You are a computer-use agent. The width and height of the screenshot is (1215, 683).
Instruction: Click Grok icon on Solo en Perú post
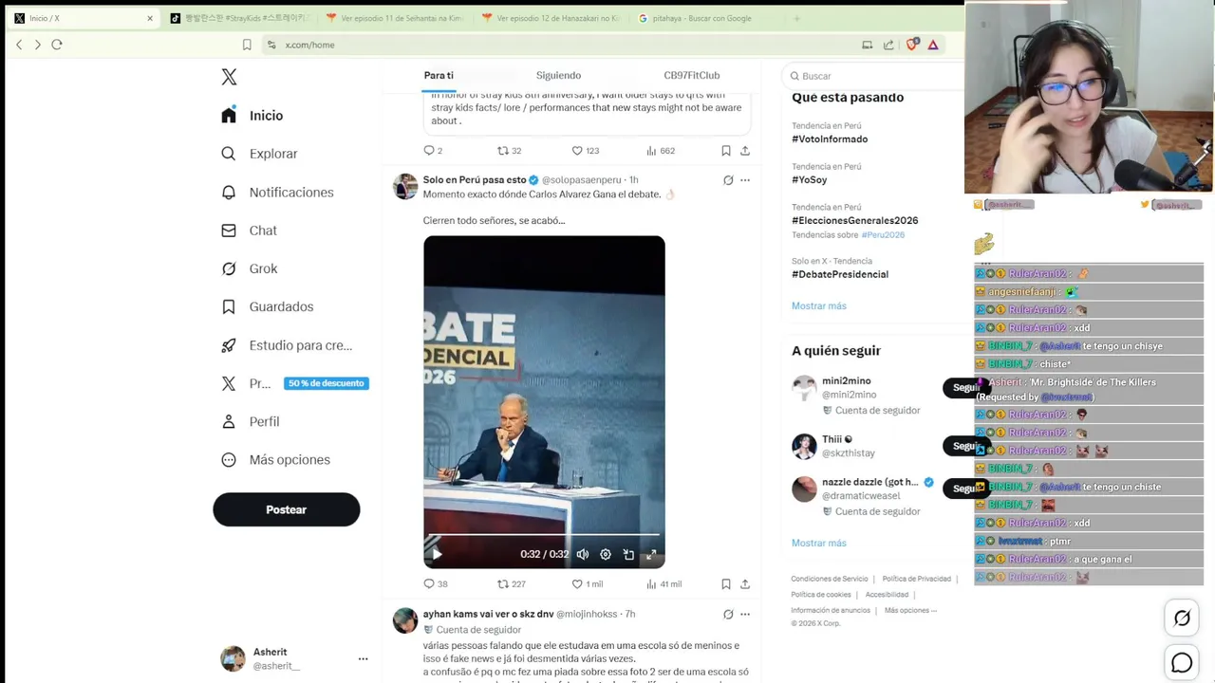[x=728, y=180]
